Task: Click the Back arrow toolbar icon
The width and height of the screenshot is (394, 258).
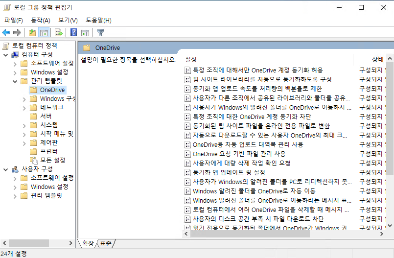Action: point(6,32)
